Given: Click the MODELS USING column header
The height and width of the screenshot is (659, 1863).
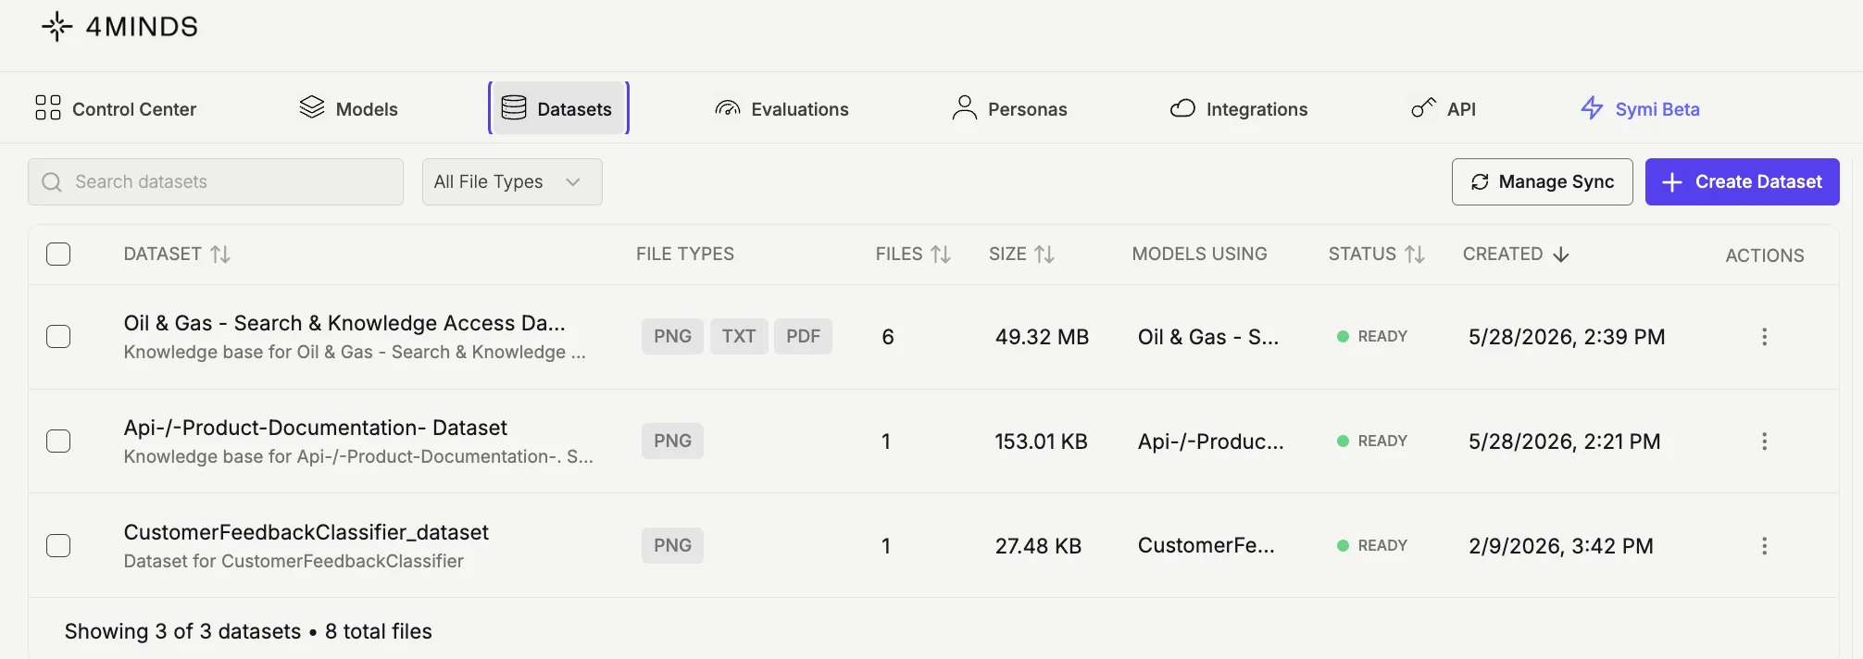Looking at the screenshot, I should coord(1199,254).
